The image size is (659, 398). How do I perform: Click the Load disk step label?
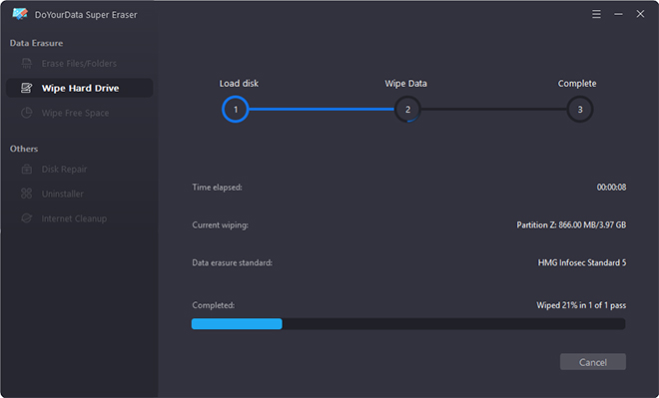point(239,83)
